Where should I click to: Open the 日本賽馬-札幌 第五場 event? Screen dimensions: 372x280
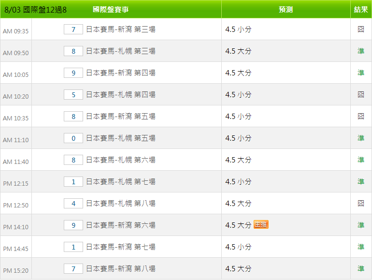tap(121, 138)
